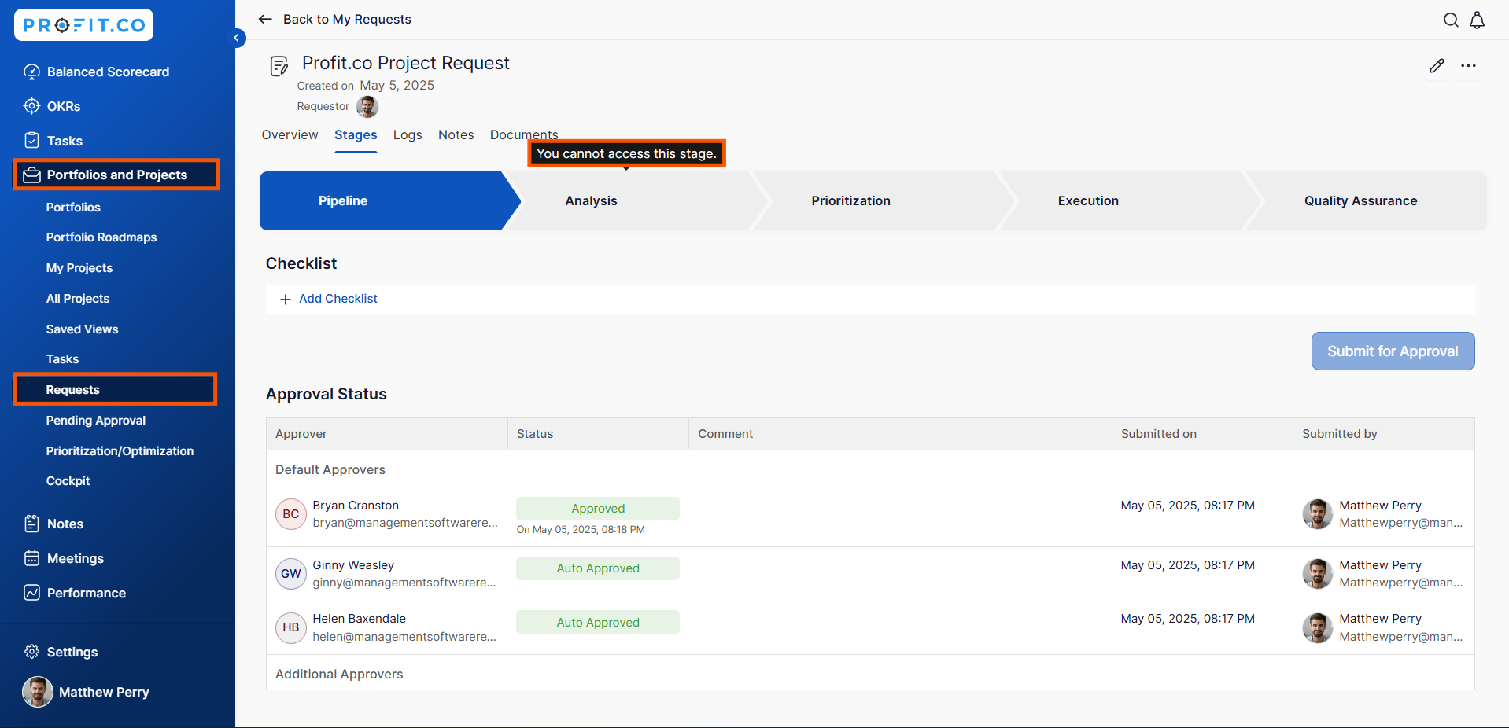Open Performance chart icon
The height and width of the screenshot is (728, 1509).
[x=31, y=593]
